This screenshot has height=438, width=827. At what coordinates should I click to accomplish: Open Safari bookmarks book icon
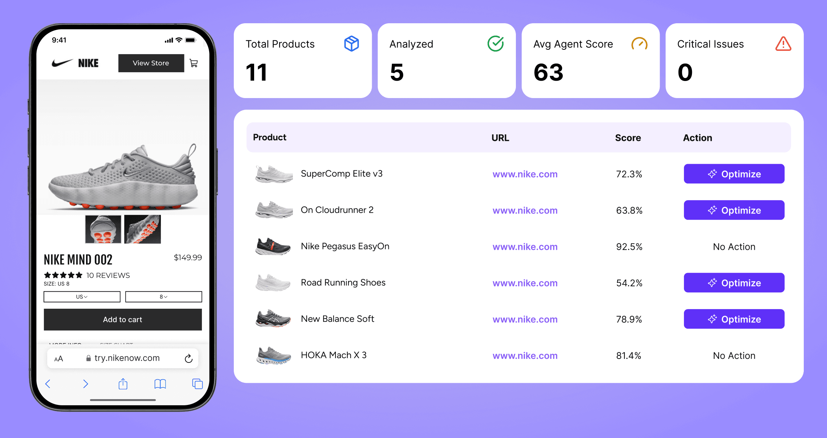point(160,384)
